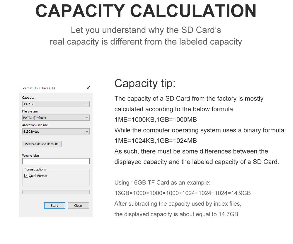Viewport: 293px width, 244px height.
Task: Click the Capacity tip: heading
Action: coord(145,83)
